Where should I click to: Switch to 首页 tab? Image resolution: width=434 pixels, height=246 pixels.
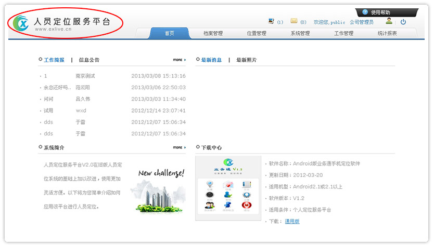click(x=169, y=33)
